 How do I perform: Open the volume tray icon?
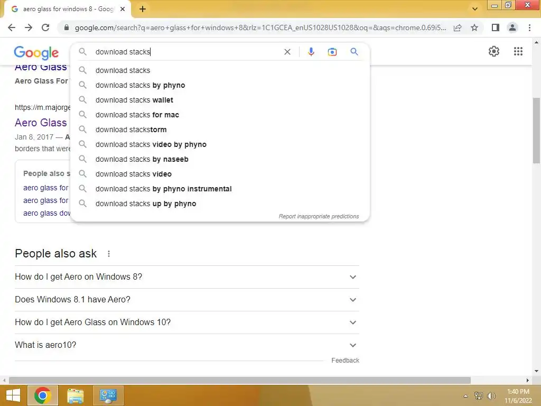(491, 396)
